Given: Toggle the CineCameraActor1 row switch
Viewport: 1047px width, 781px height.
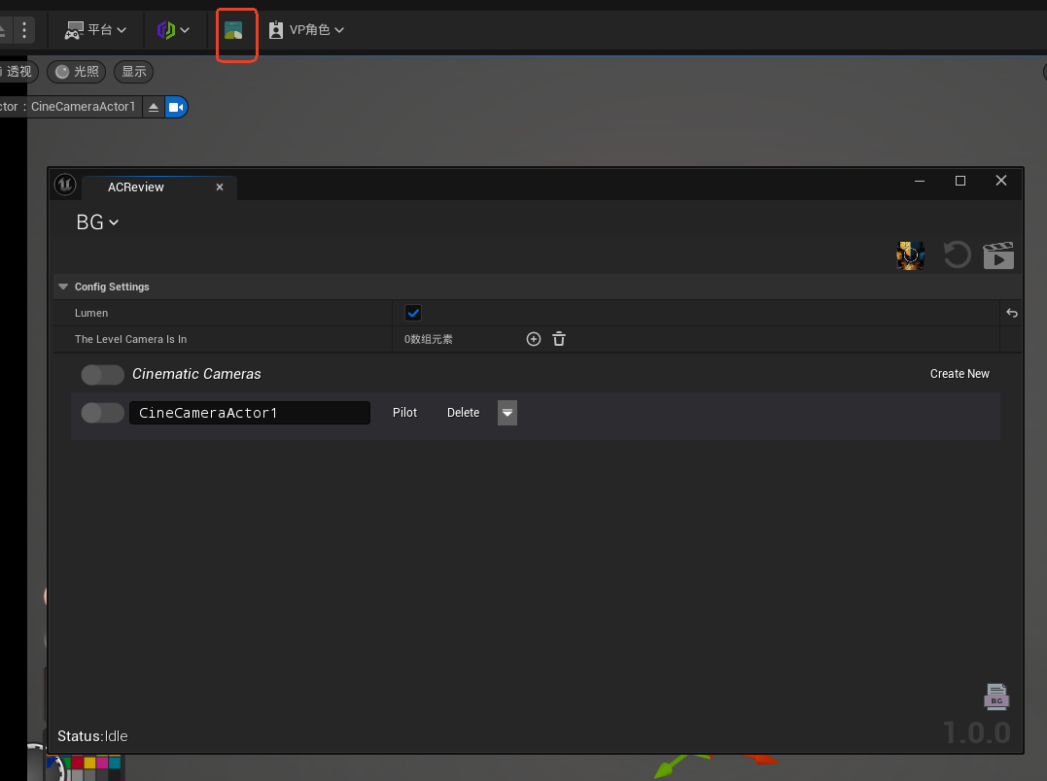Looking at the screenshot, I should (x=103, y=413).
